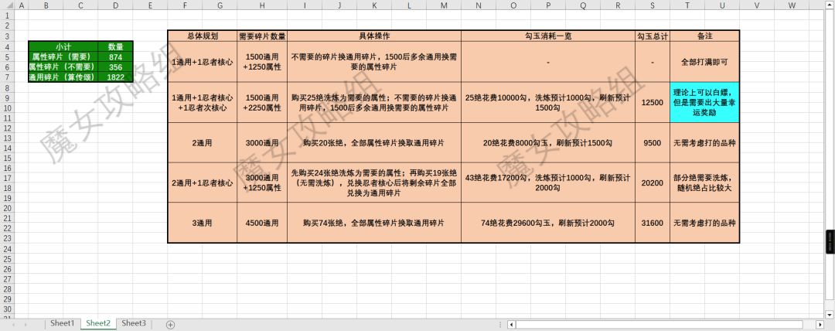
Task: Switch to the Sheet1 tab
Action: coord(63,323)
